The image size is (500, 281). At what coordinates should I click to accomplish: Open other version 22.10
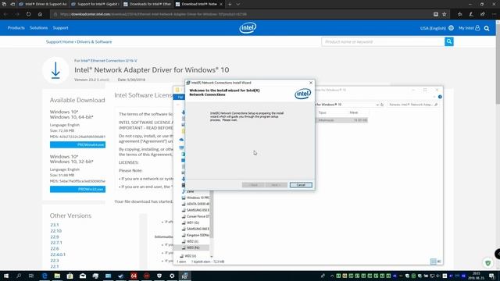pos(55,231)
